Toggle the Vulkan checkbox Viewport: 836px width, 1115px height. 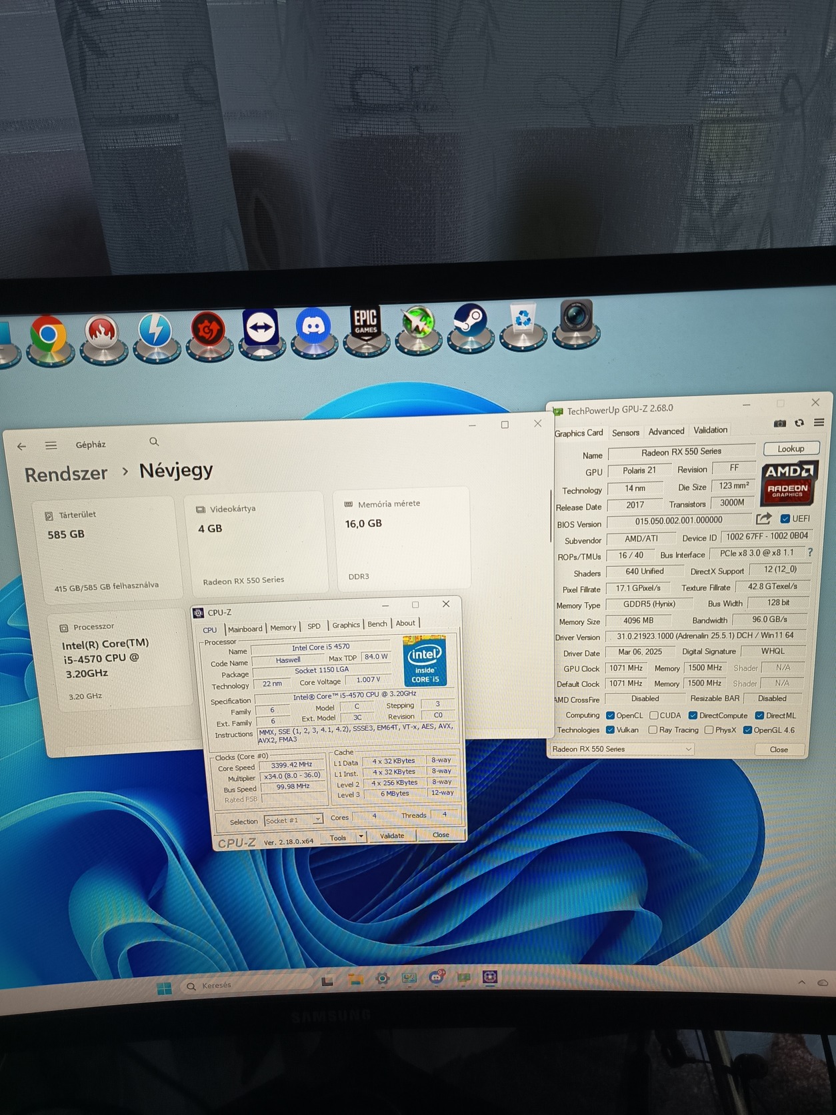tap(610, 730)
